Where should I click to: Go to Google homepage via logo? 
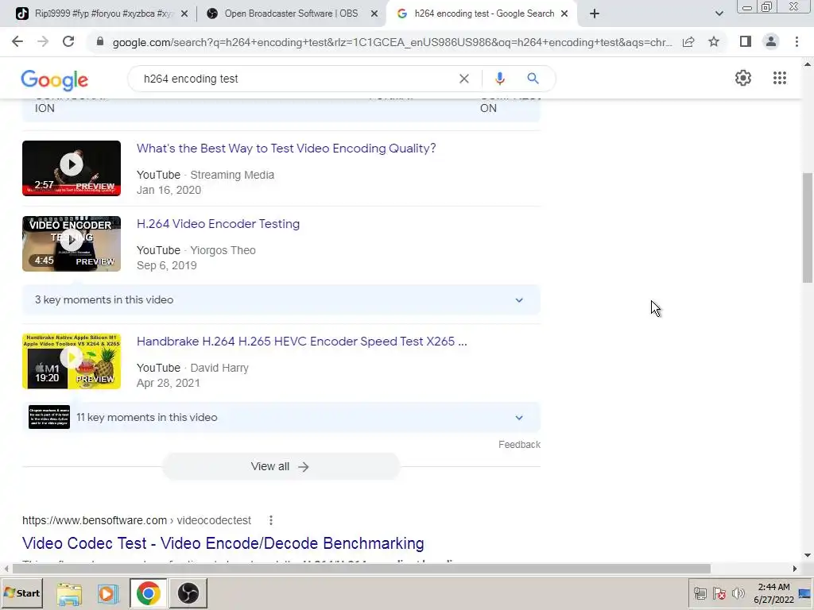point(55,80)
